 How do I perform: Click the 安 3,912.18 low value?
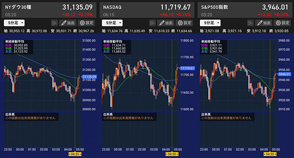click(256, 31)
